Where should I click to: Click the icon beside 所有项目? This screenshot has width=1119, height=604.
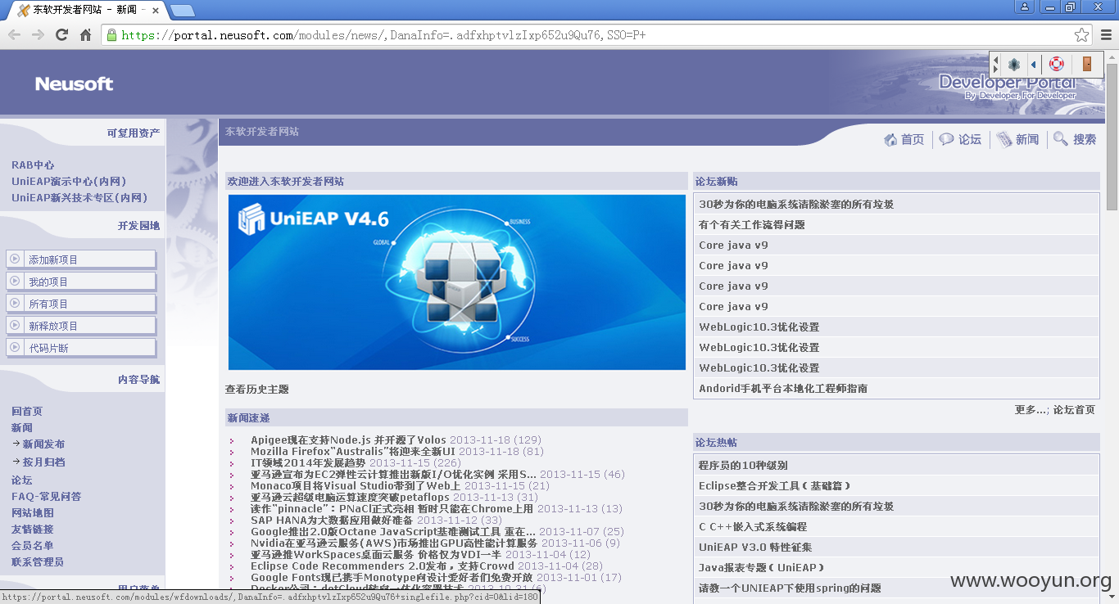[15, 303]
